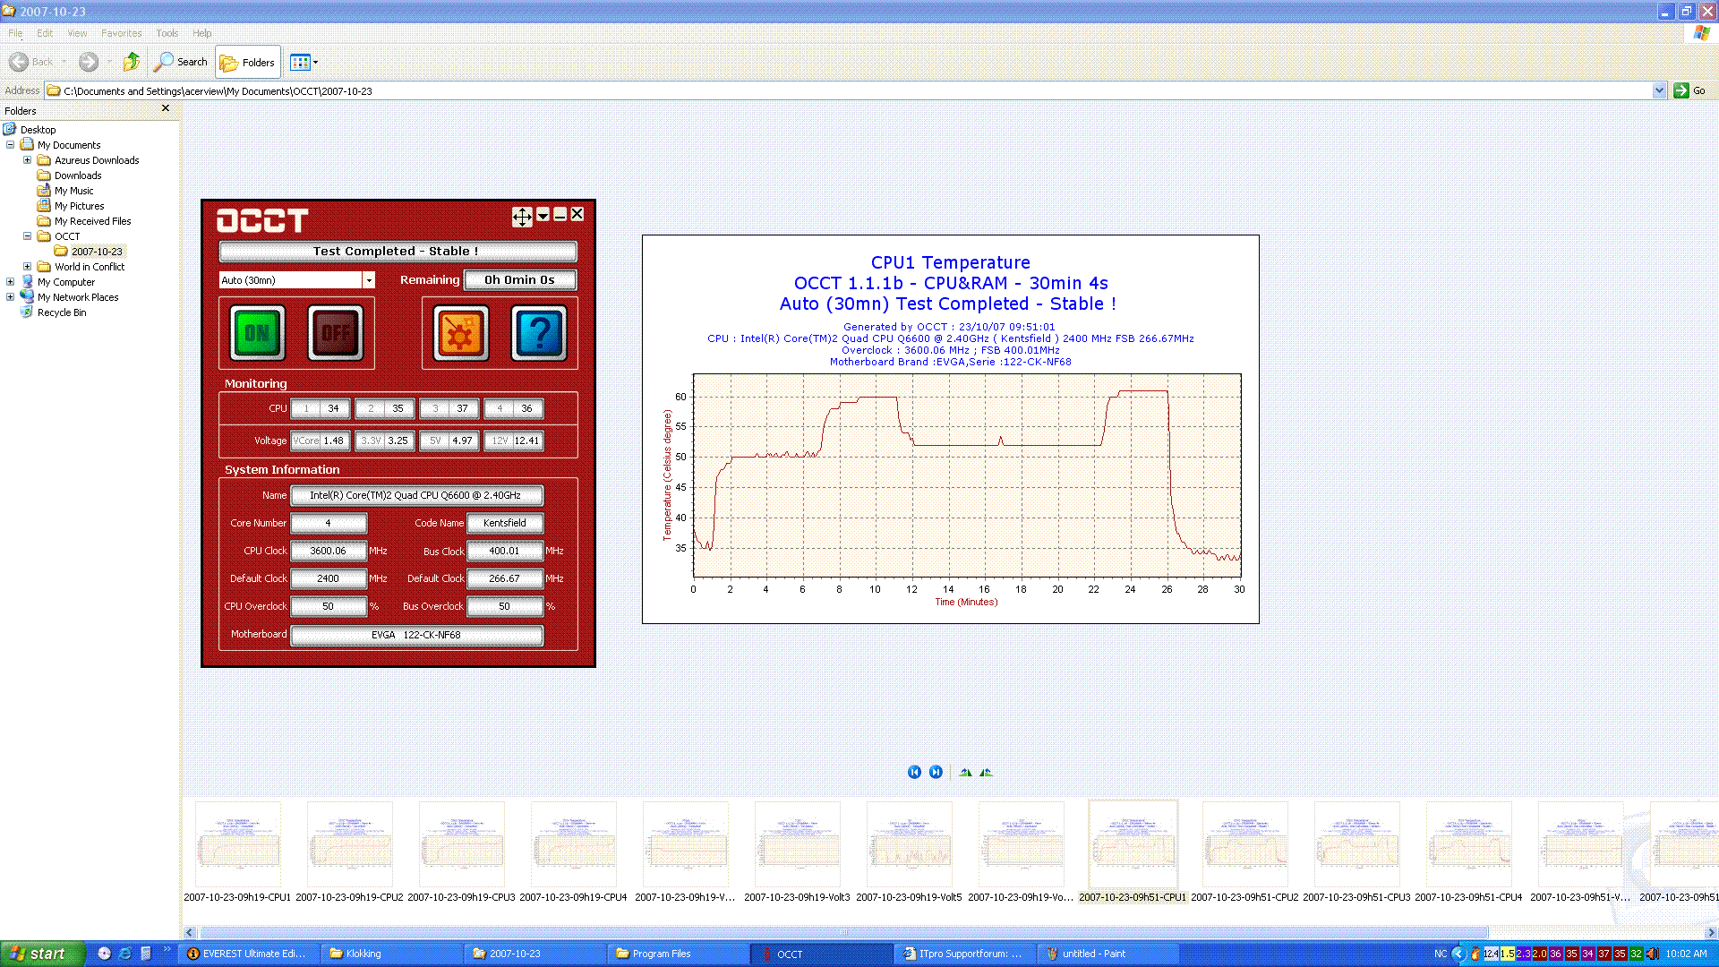1719x967 pixels.
Task: Click the green 32 temperature tray icon
Action: [1637, 954]
